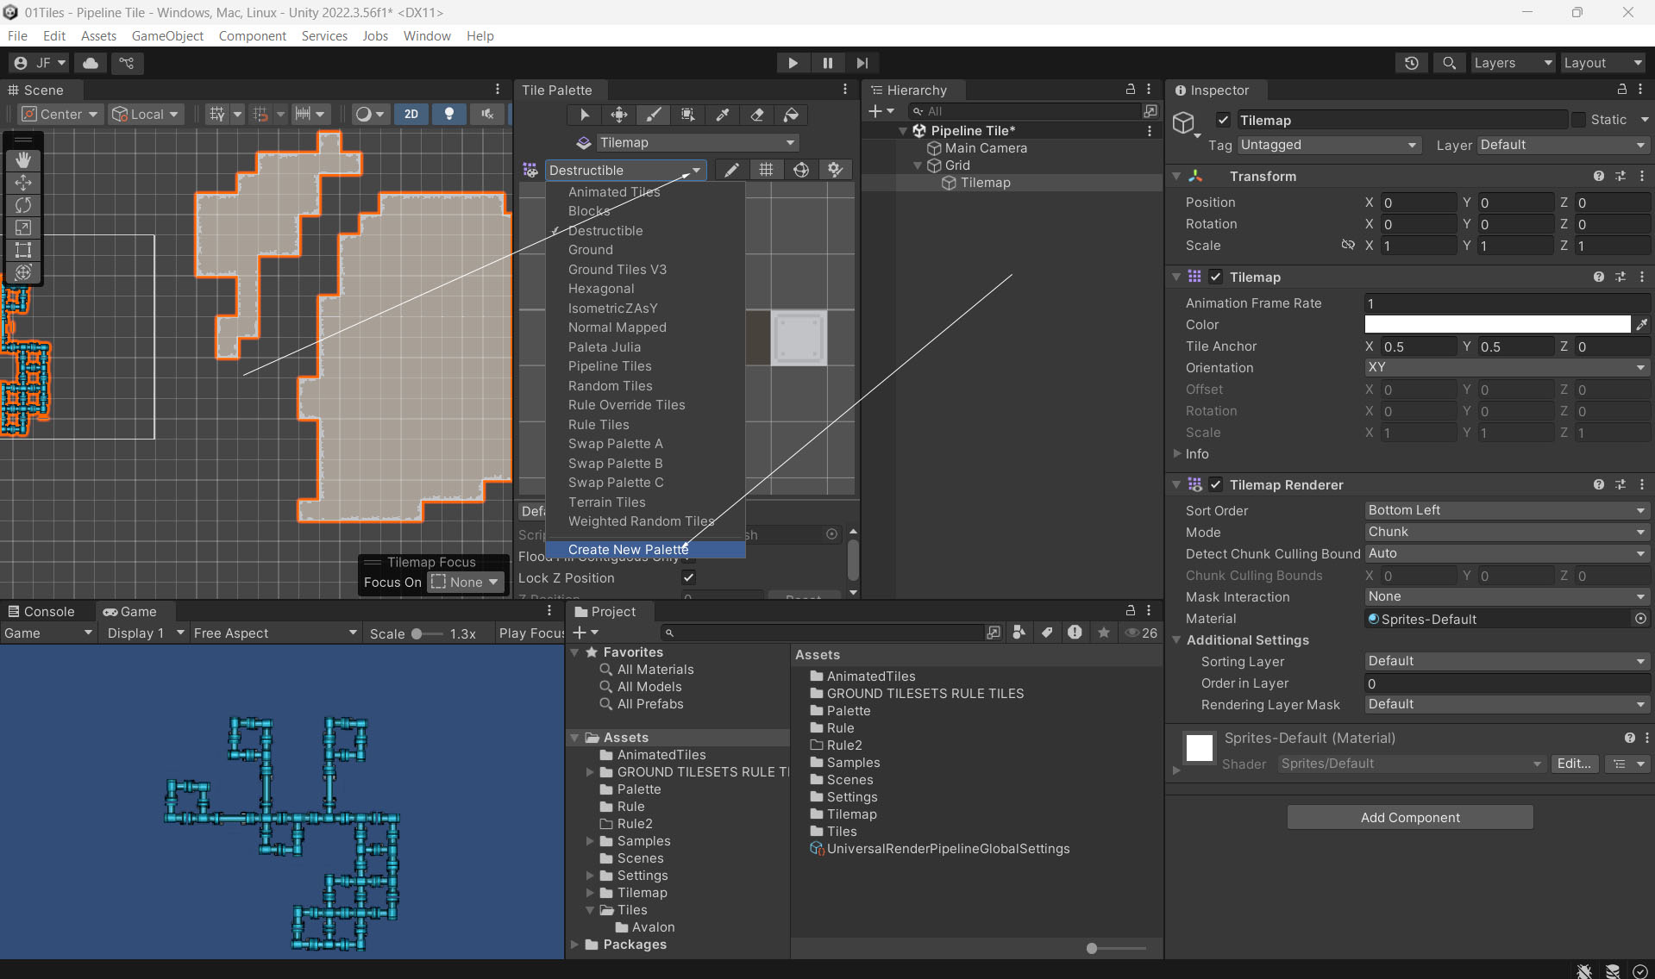This screenshot has width=1655, height=979.
Task: Open the GameObject menu
Action: tap(167, 35)
